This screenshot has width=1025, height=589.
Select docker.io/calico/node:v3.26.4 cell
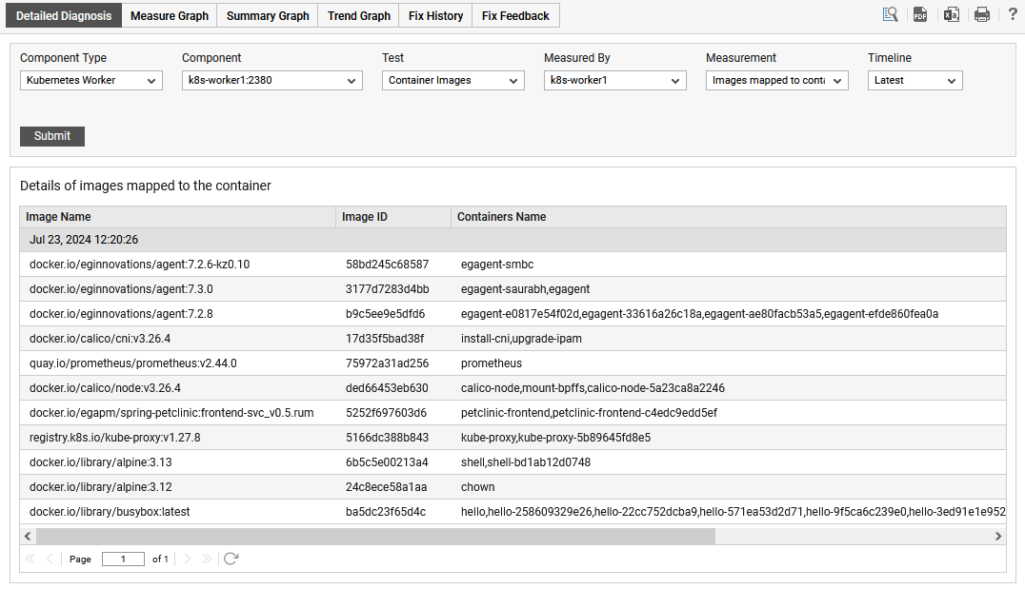pyautogui.click(x=105, y=388)
